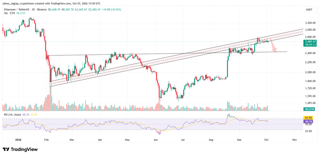Click the 1,595.00 price axis label
The image size is (320, 156).
(311, 96)
